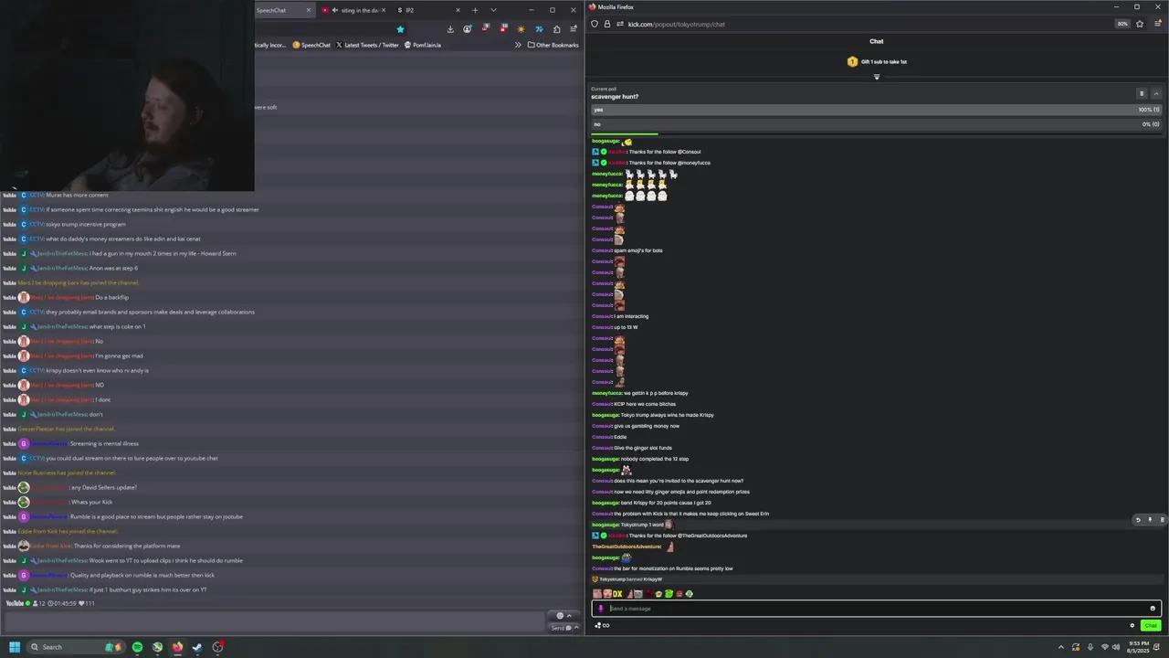
Task: Switch to the IP2 browser tab
Action: [x=427, y=10]
